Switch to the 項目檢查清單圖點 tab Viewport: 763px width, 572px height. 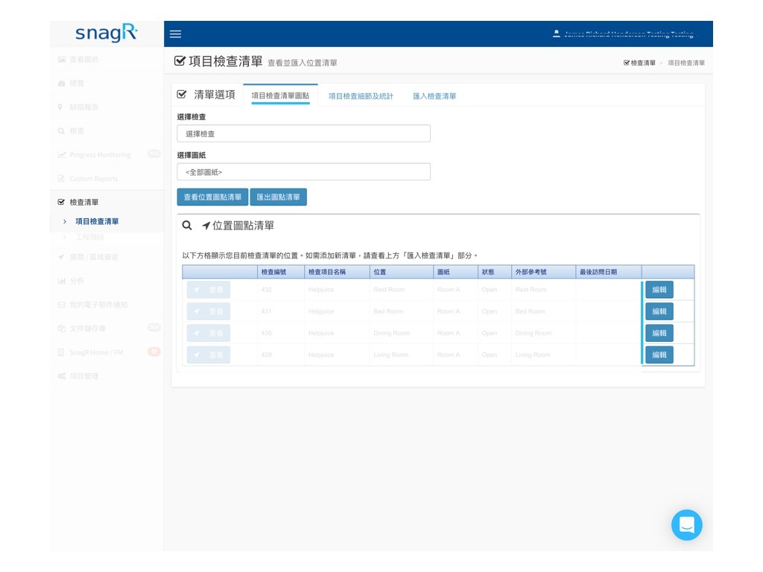(x=280, y=95)
